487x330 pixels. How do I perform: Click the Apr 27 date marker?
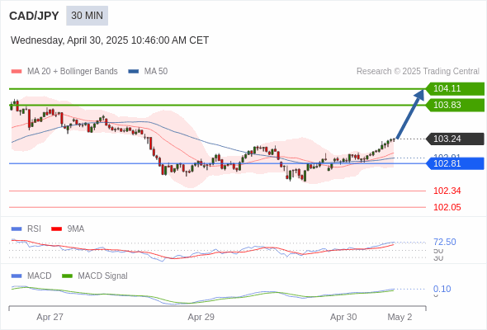click(50, 317)
